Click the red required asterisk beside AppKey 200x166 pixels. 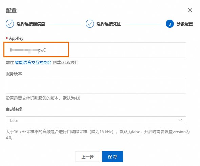(x=7, y=38)
